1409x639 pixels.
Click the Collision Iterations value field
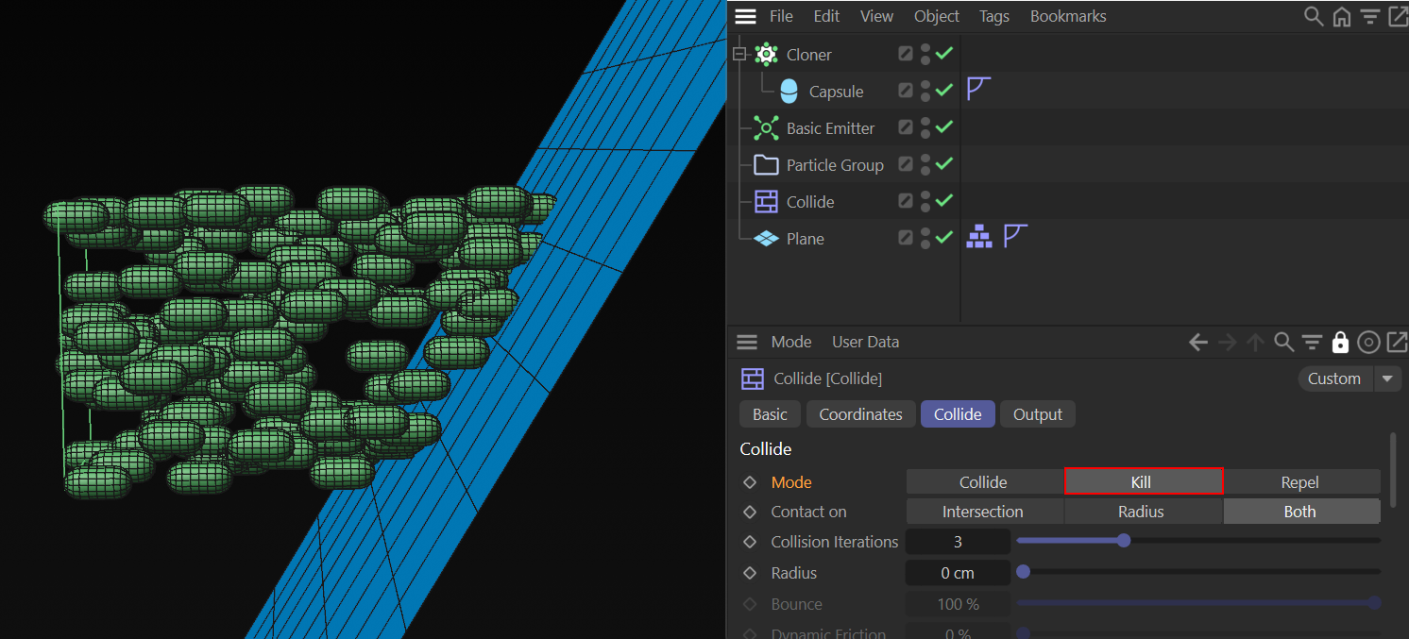tap(958, 542)
